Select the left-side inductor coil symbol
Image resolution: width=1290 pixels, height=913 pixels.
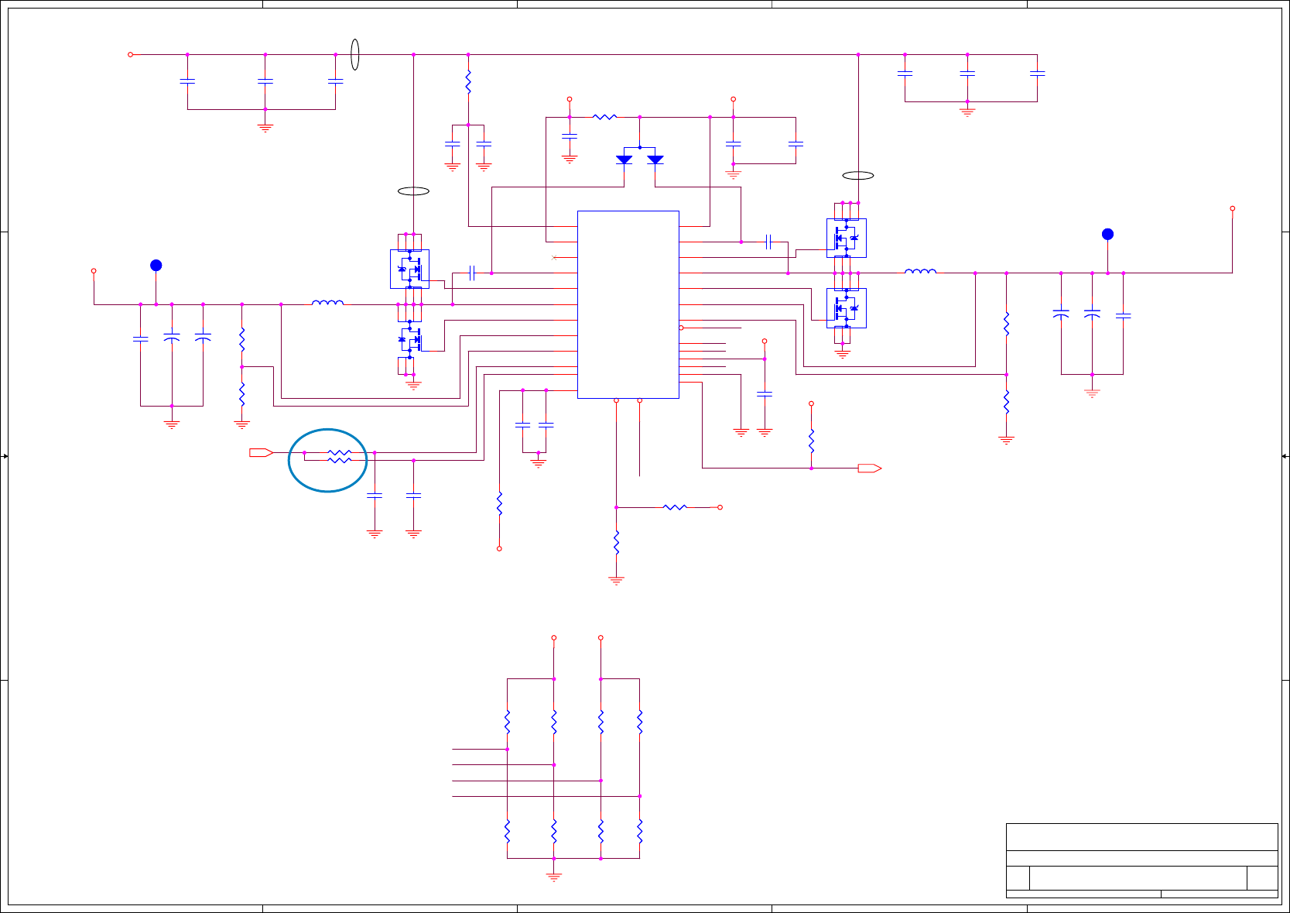[327, 302]
